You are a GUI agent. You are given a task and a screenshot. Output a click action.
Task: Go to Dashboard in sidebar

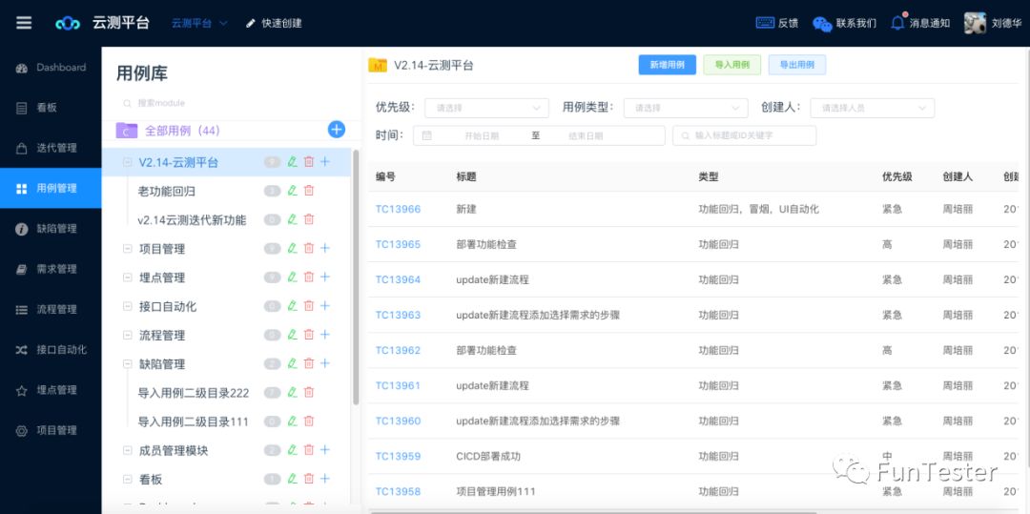(51, 68)
